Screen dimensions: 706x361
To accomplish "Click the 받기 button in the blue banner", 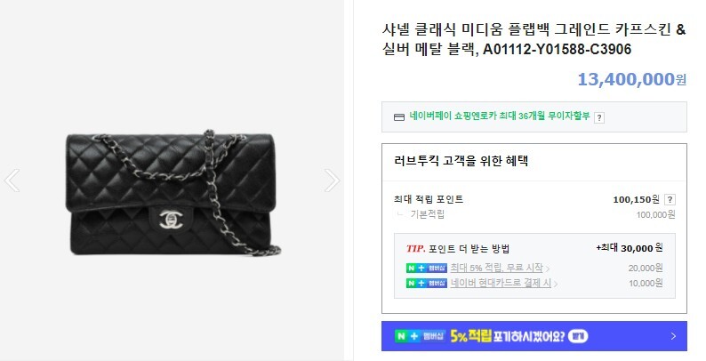I will point(578,336).
